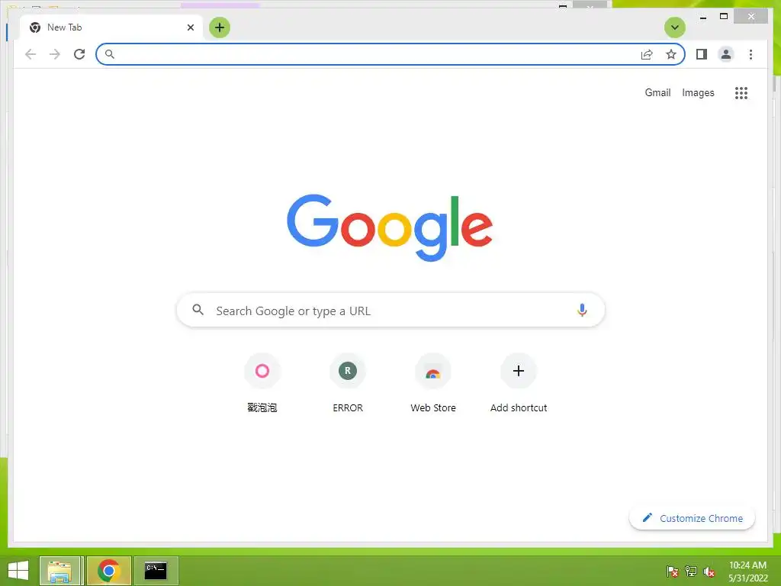This screenshot has height=586, width=781.
Task: Click the network tray icon
Action: tap(691, 571)
